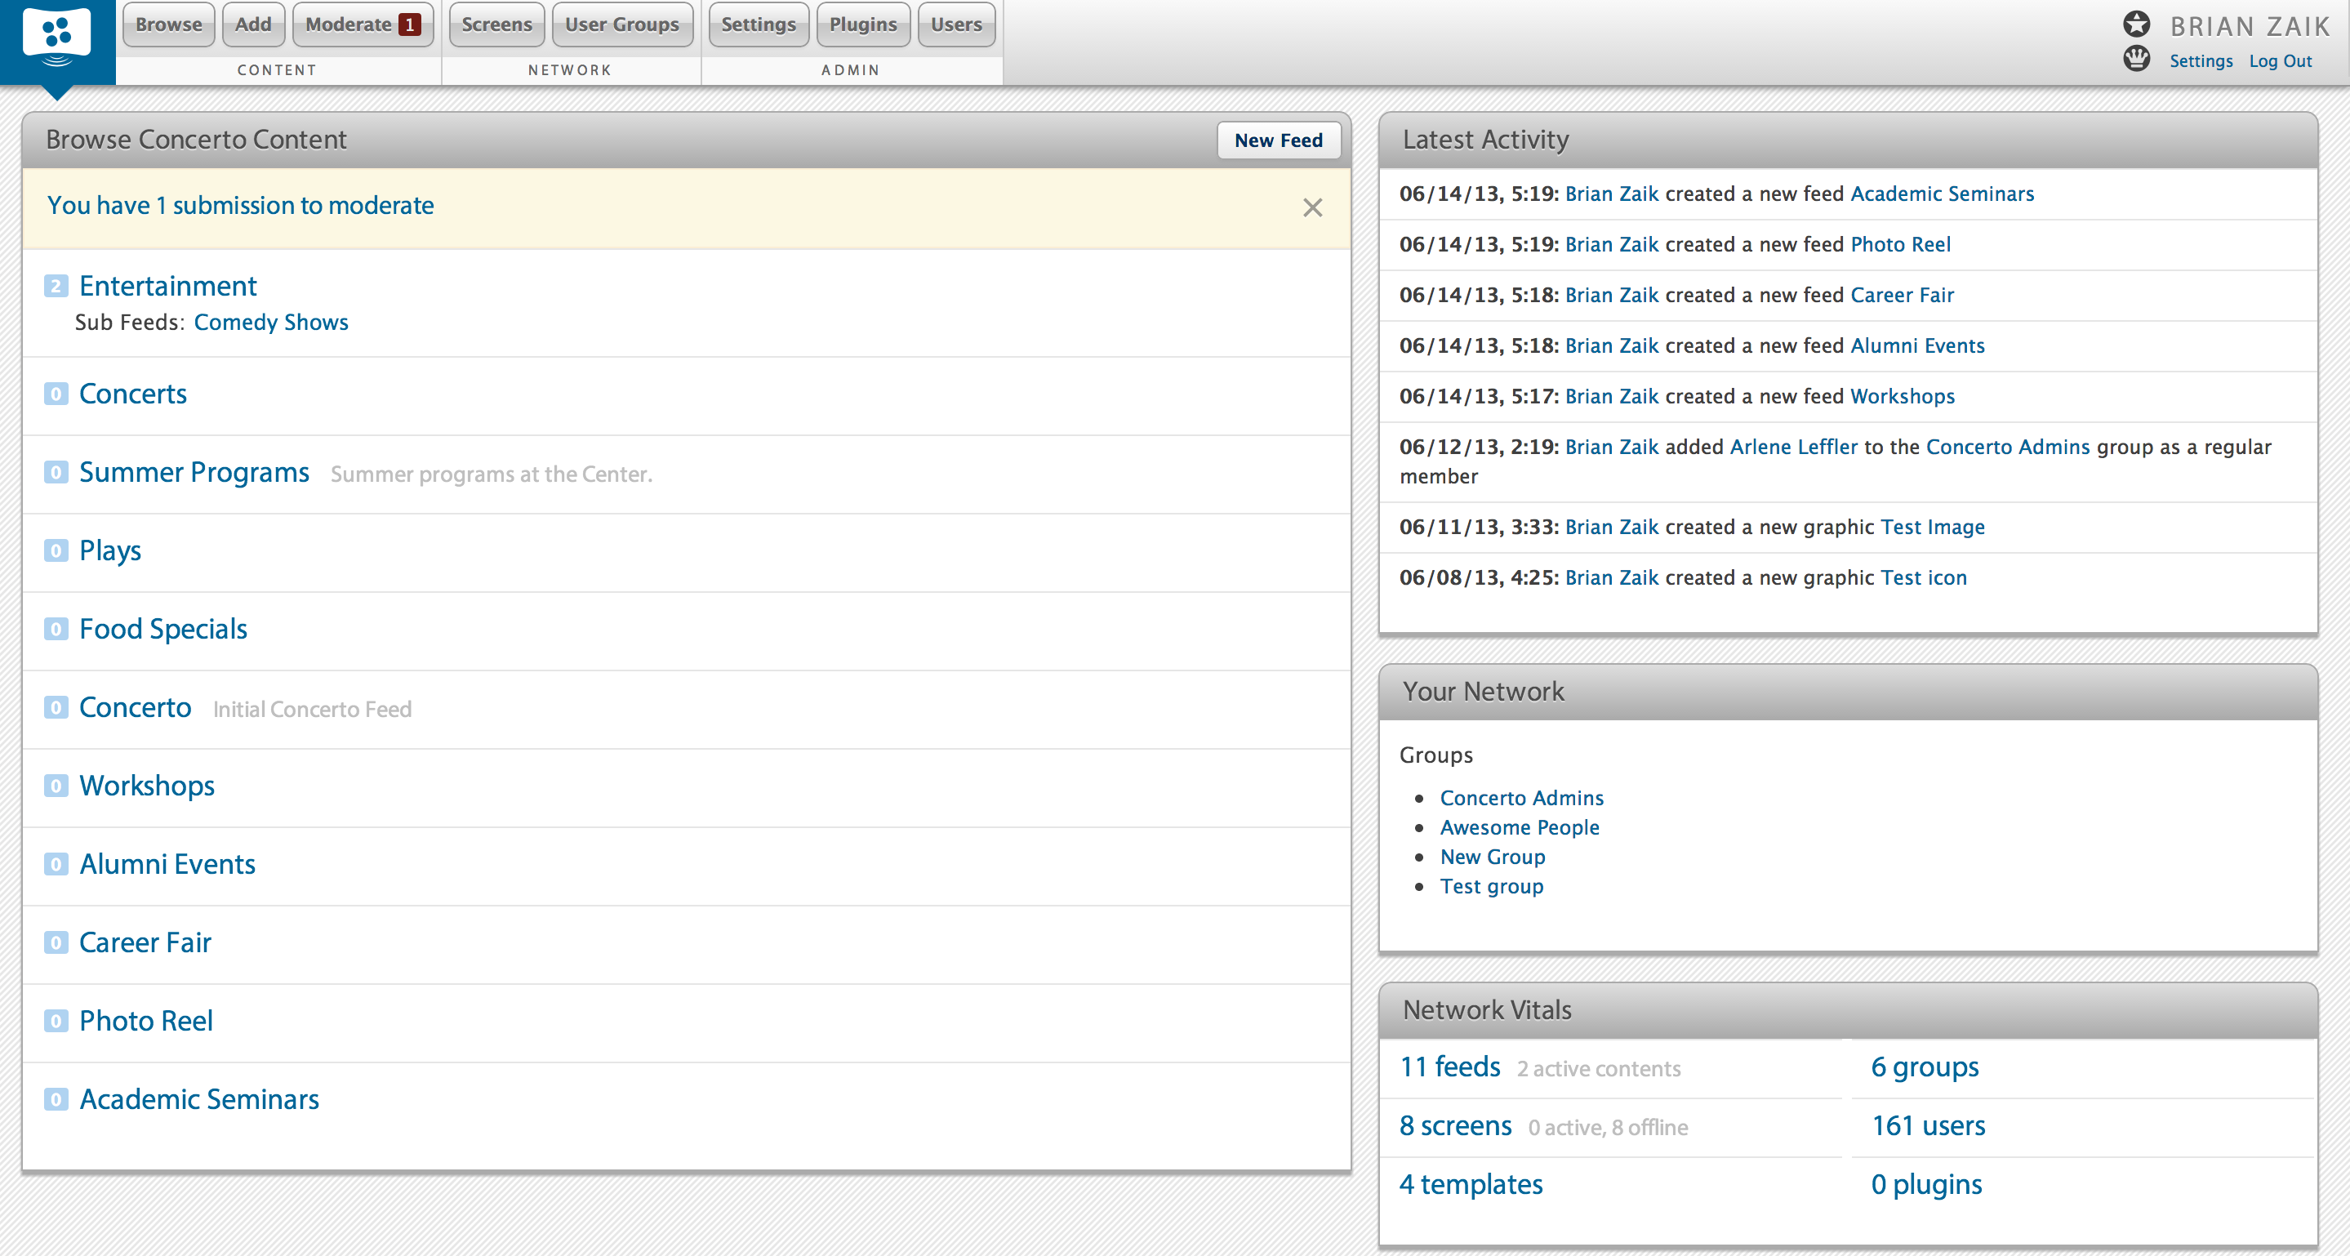Open the Comedy Shows sub feed
Screen dimensions: 2350x1256
point(271,322)
